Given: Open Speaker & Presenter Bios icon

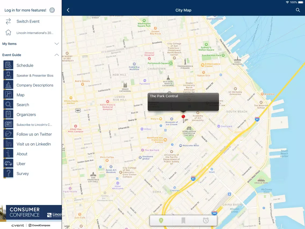Looking at the screenshot, I should point(8,75).
